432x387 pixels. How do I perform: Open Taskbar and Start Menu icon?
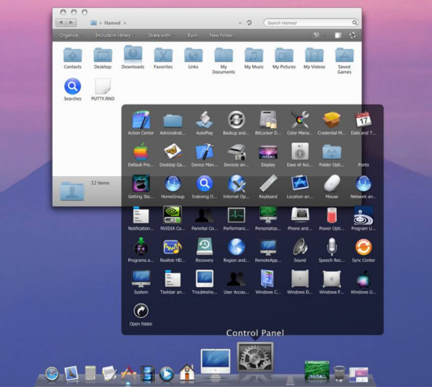pyautogui.click(x=173, y=278)
